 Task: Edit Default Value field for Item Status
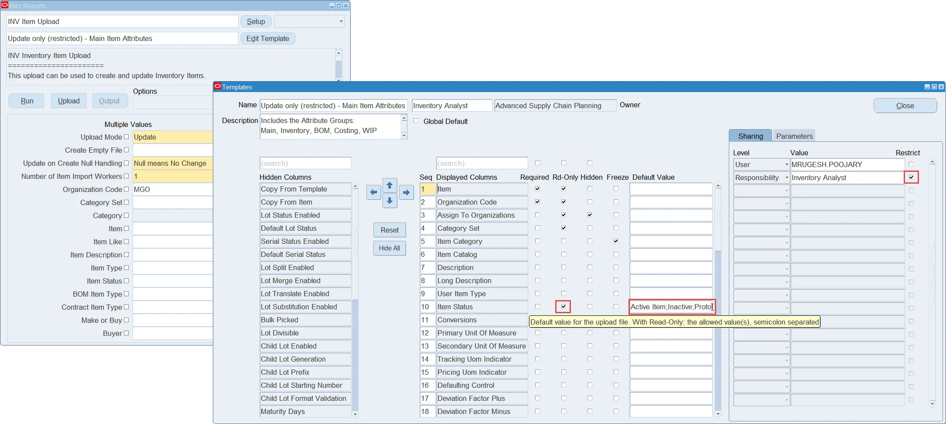click(672, 307)
